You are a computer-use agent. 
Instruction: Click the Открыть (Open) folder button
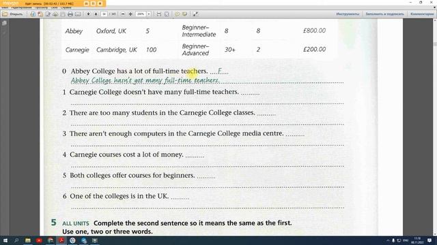[x=12, y=14]
